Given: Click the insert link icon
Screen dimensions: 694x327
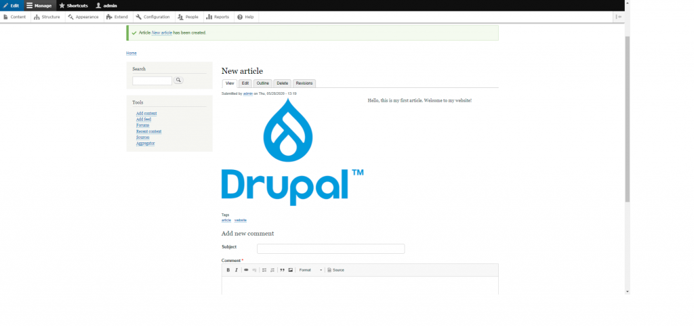Looking at the screenshot, I should click(246, 270).
